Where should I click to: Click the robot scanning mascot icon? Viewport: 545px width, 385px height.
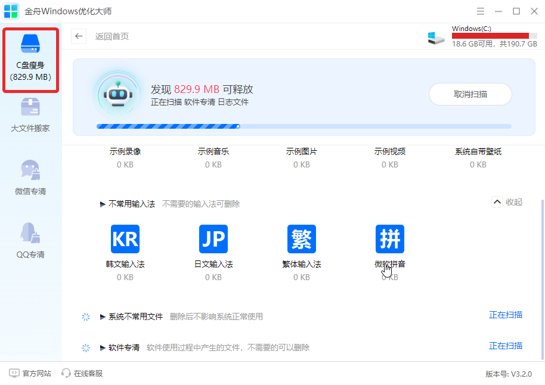point(118,95)
